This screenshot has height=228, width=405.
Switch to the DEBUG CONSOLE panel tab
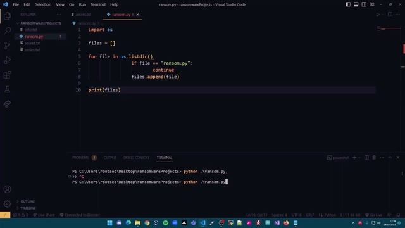click(x=136, y=158)
